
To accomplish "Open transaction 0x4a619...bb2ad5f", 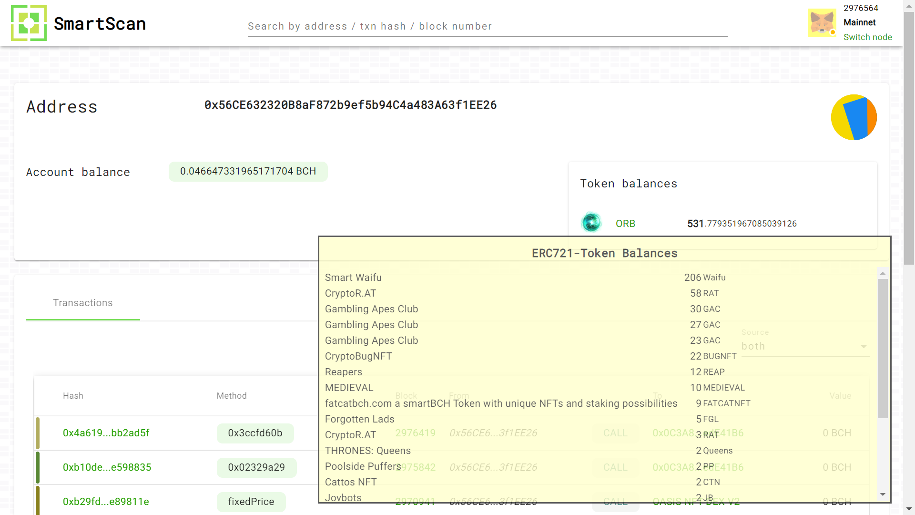I will click(x=106, y=433).
